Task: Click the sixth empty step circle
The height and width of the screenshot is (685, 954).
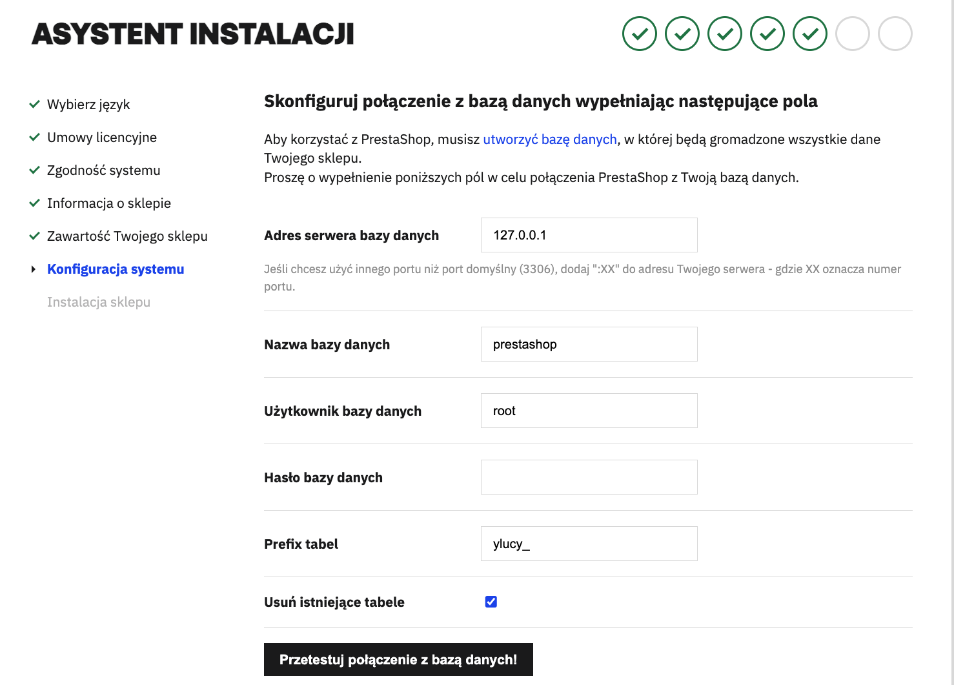Action: (853, 34)
